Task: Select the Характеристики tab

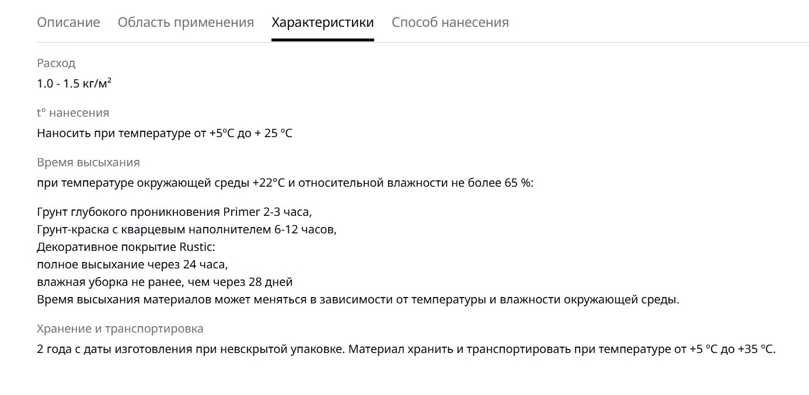Action: pyautogui.click(x=323, y=23)
